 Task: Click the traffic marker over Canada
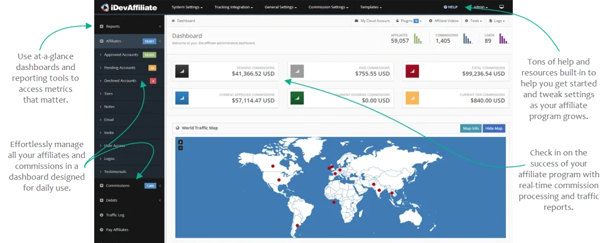click(273, 166)
